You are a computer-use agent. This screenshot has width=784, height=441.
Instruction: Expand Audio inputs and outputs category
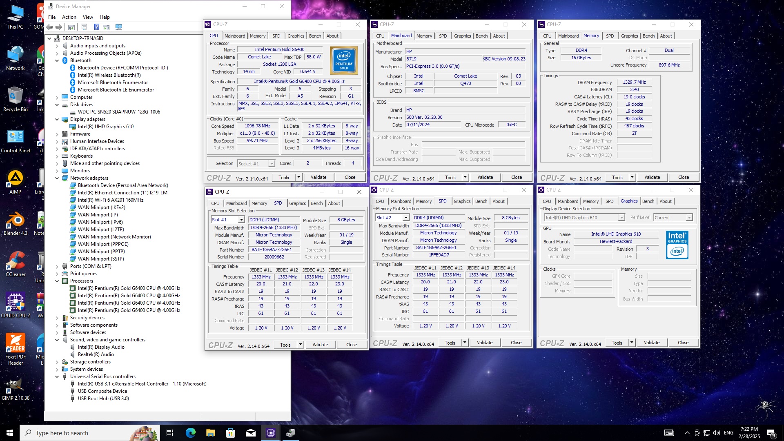point(57,46)
